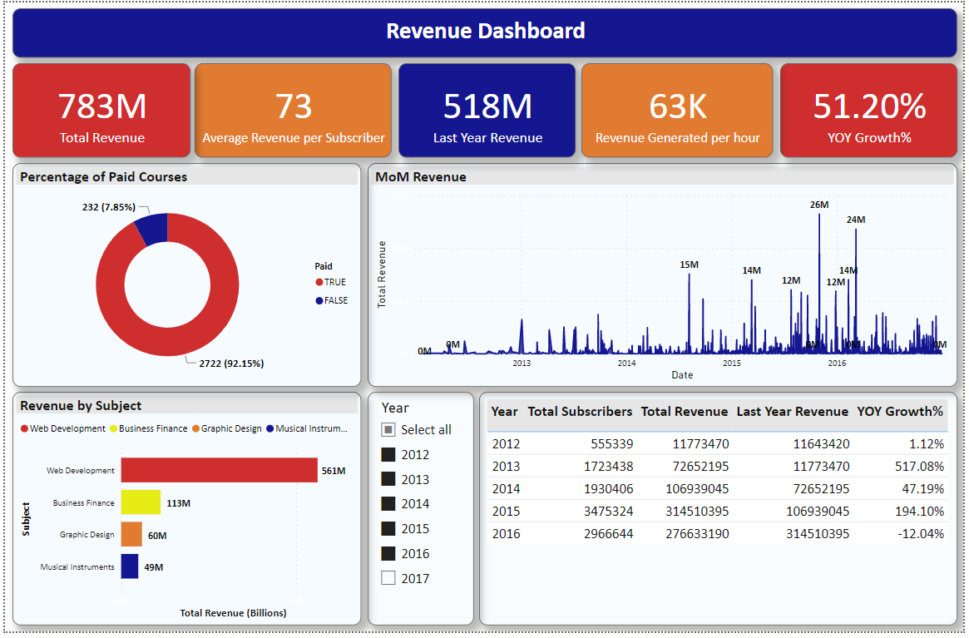Select the 2012 row in table
Viewport: 969px width, 638px height.
[718, 444]
